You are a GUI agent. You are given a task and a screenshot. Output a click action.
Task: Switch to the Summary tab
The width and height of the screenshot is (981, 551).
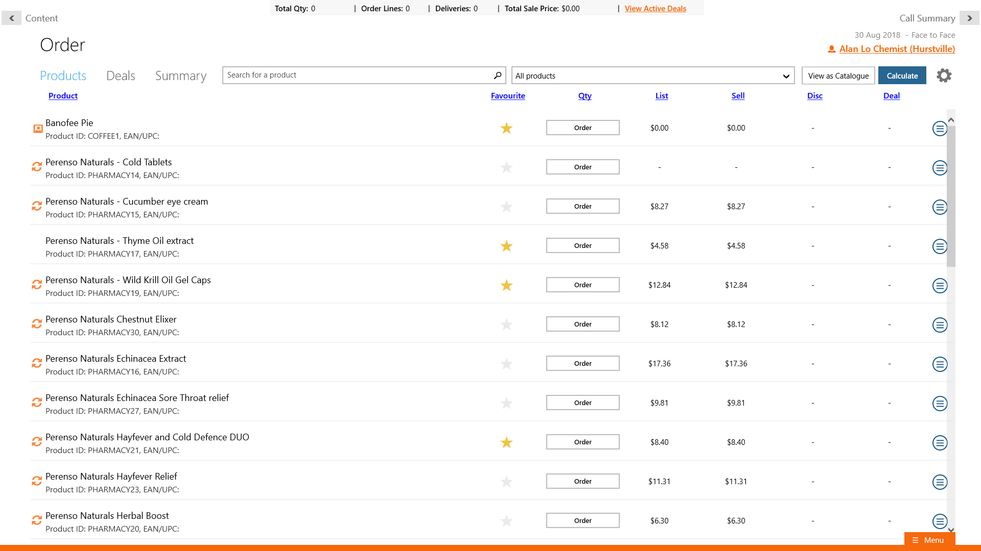click(181, 76)
